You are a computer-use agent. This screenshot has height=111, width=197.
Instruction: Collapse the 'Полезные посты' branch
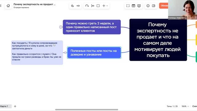(65, 53)
